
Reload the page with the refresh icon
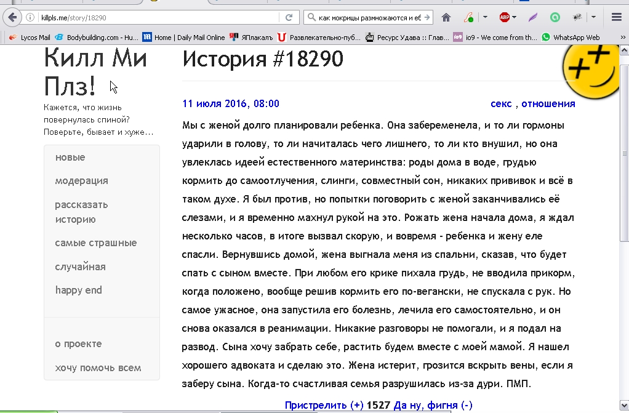click(289, 18)
